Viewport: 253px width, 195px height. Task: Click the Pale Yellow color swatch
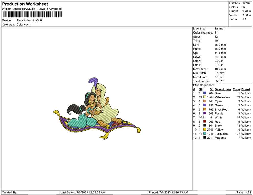(205, 97)
